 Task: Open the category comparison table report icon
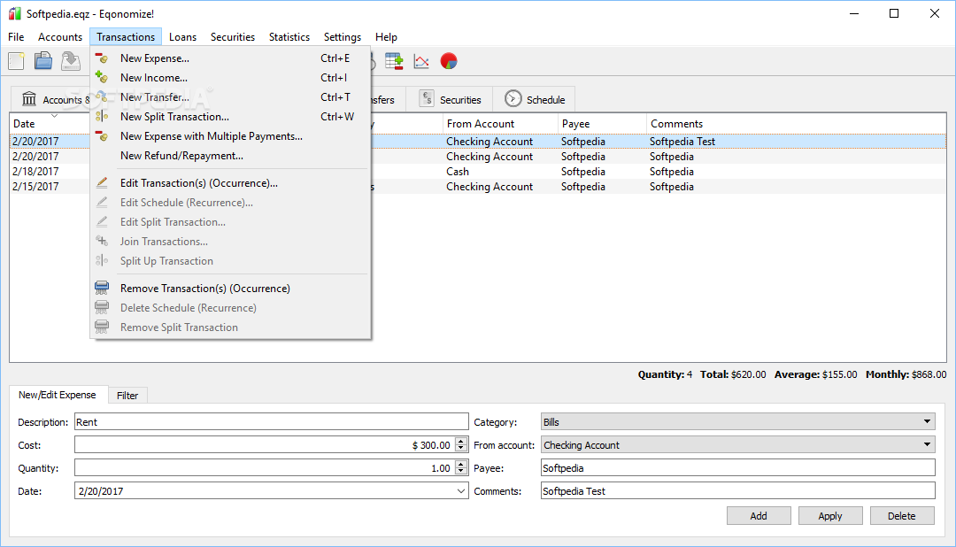394,61
